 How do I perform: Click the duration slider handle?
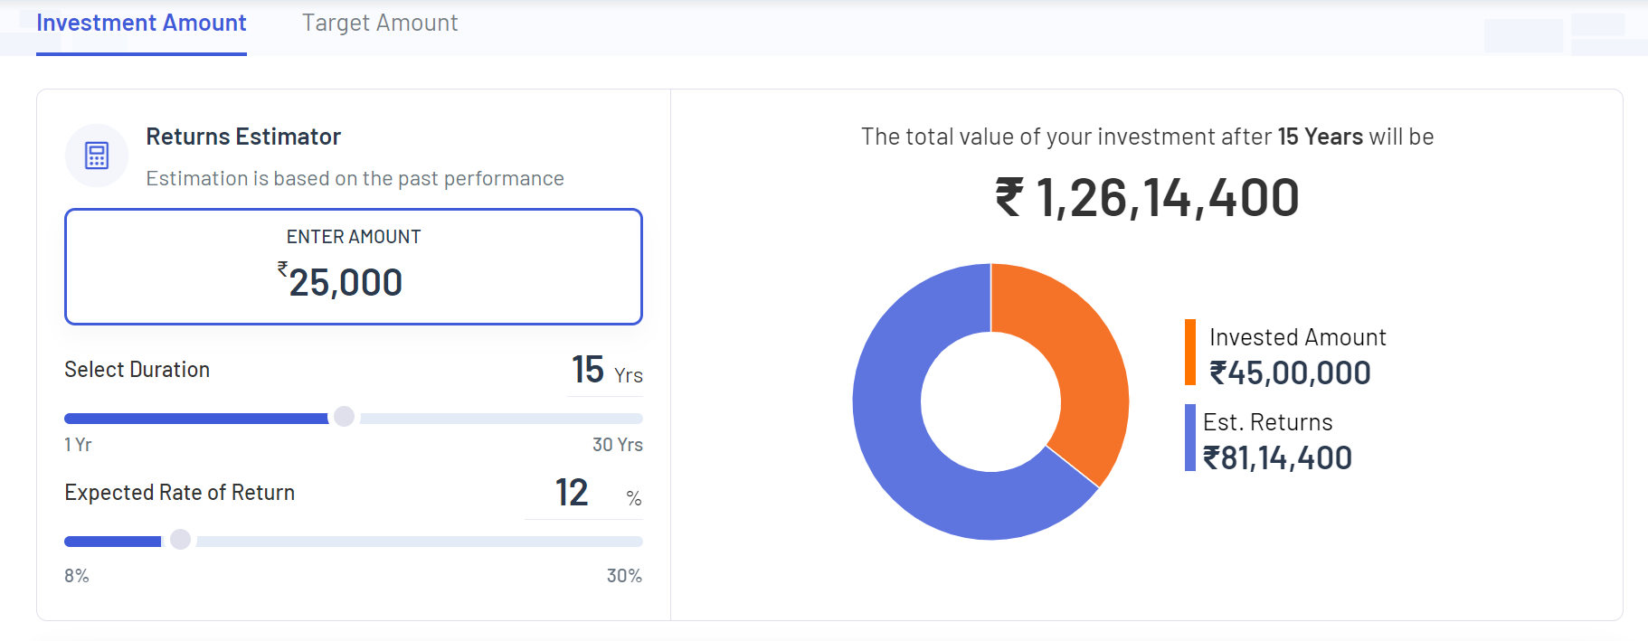click(344, 417)
